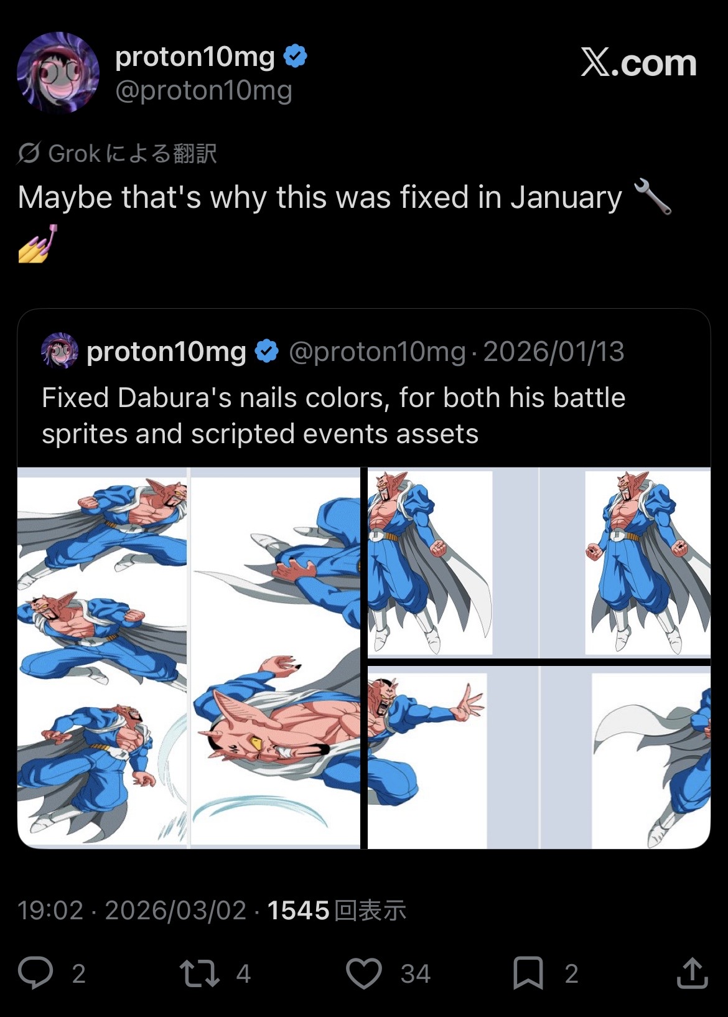
Task: Open the Grok translation icon
Action: tap(29, 153)
